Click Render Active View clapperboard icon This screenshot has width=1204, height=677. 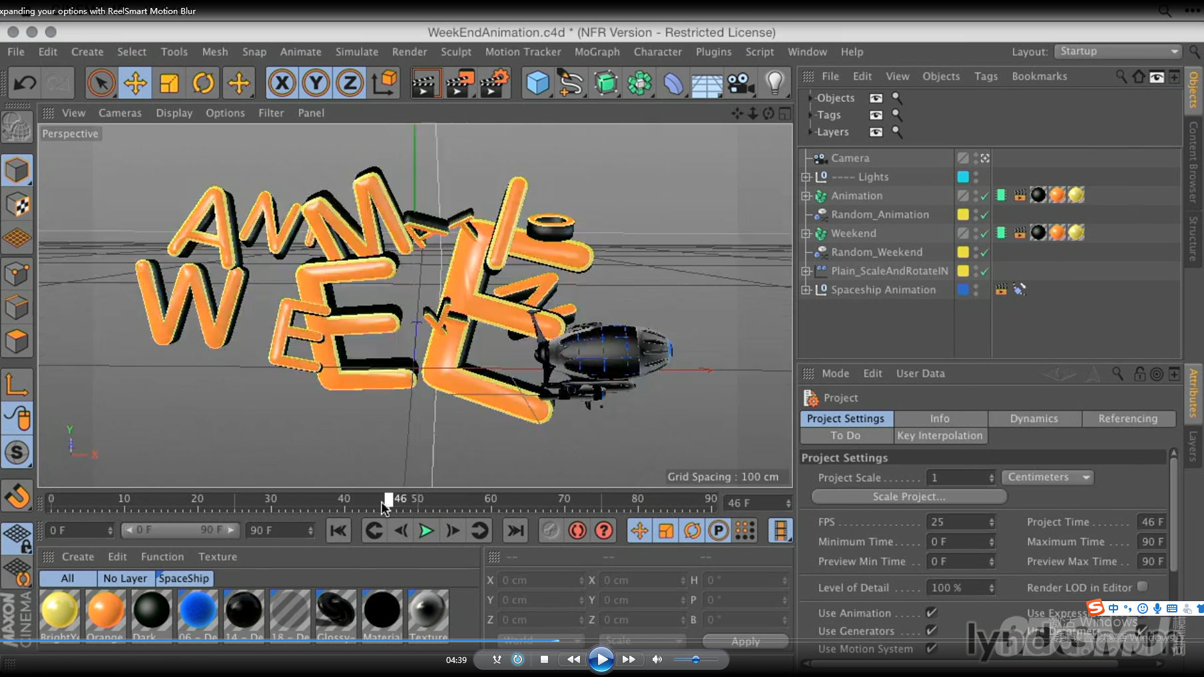tap(424, 84)
